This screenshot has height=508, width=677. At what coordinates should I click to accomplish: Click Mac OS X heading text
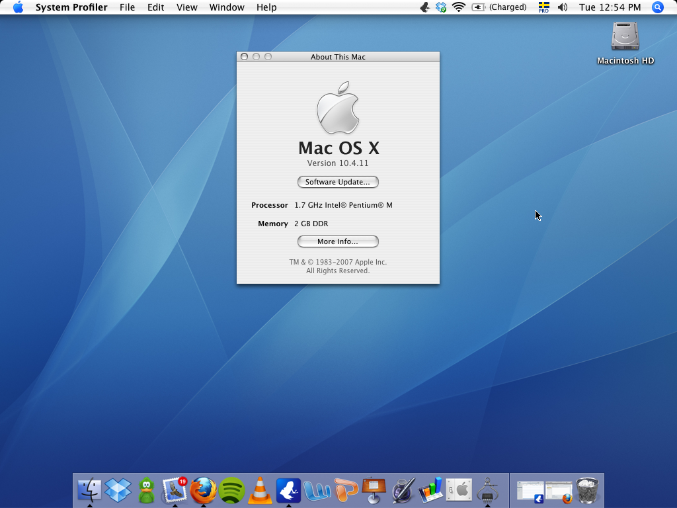click(339, 148)
